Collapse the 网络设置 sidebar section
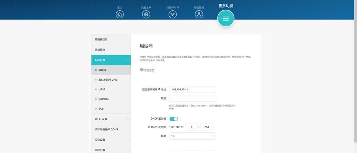Screen dimensions: 357x153 pos(111,60)
